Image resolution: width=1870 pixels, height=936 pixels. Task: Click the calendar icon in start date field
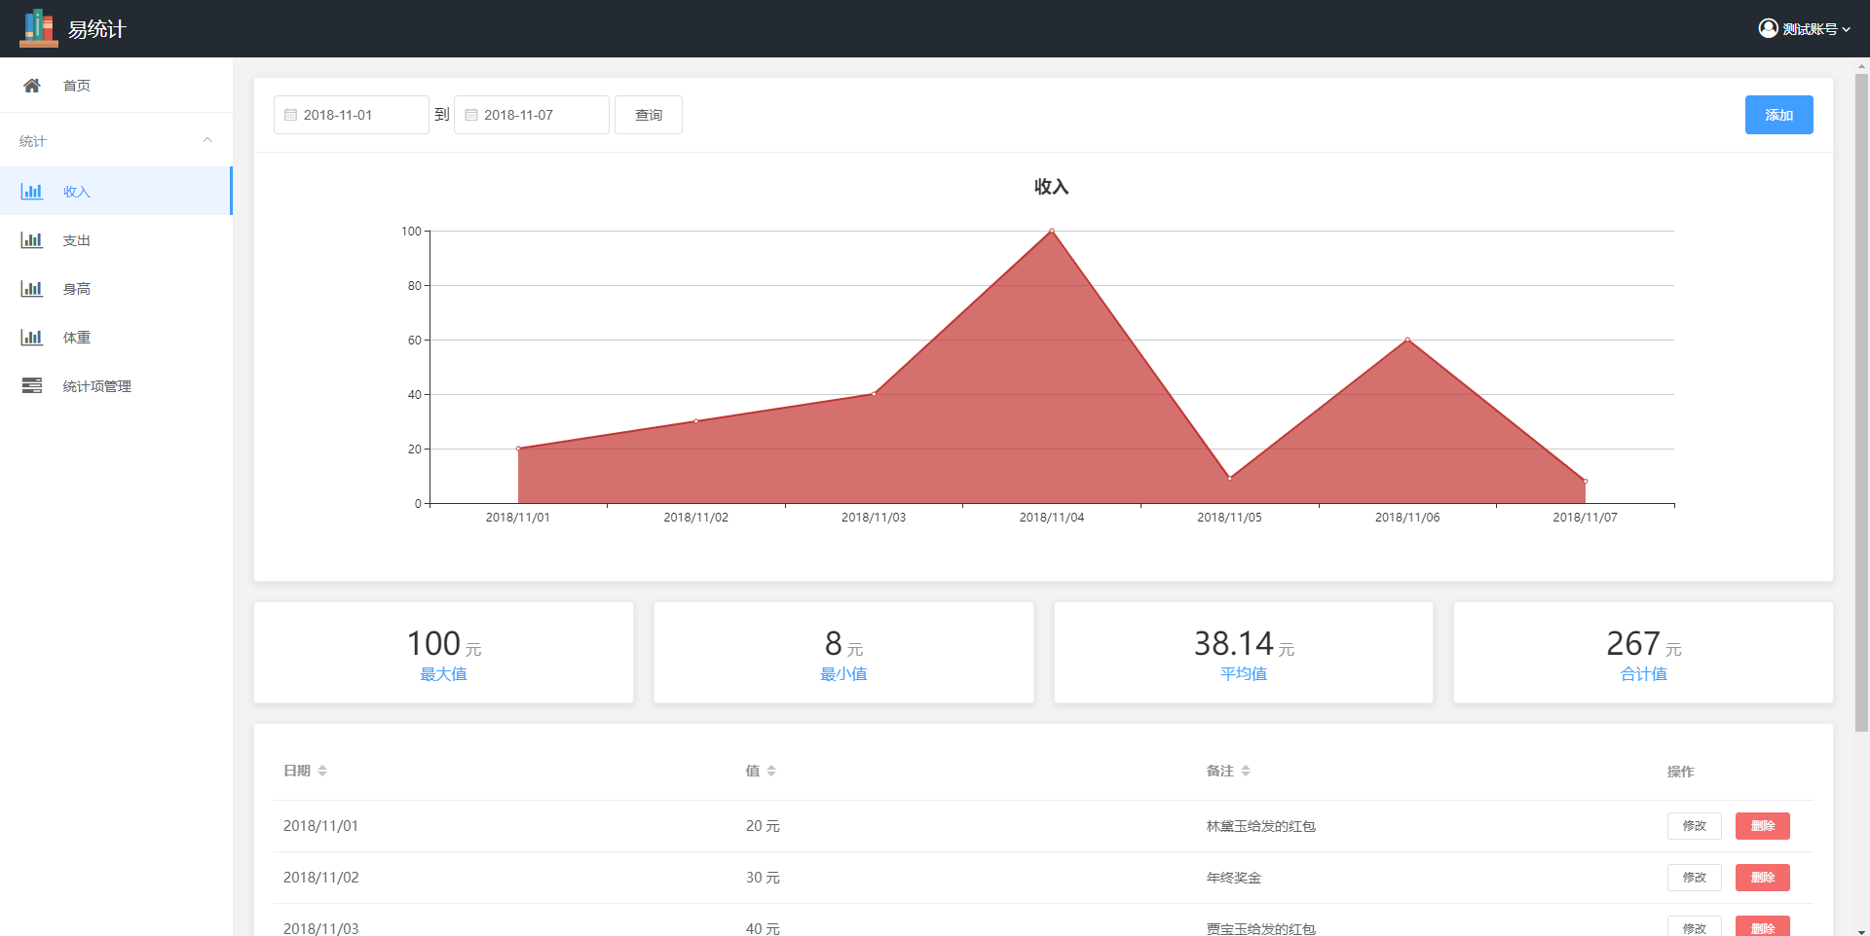click(x=290, y=115)
